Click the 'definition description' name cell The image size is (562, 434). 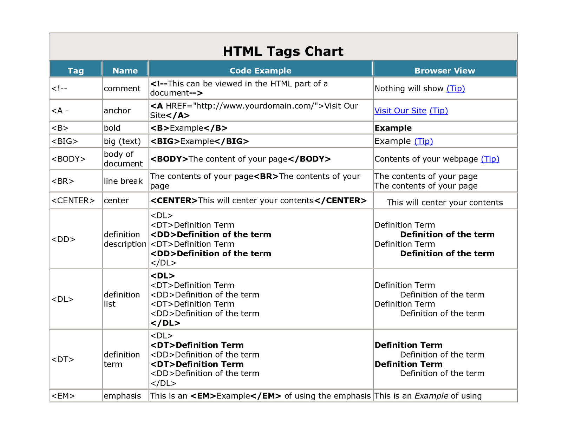125,239
